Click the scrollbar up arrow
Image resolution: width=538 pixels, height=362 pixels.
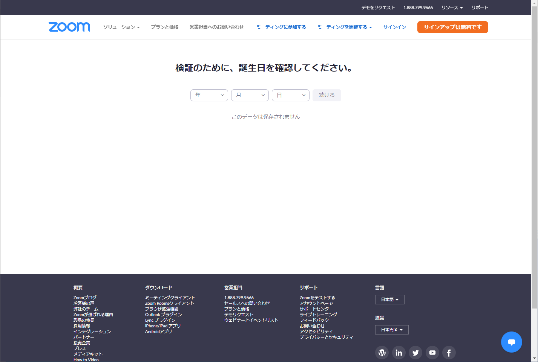(x=535, y=3)
